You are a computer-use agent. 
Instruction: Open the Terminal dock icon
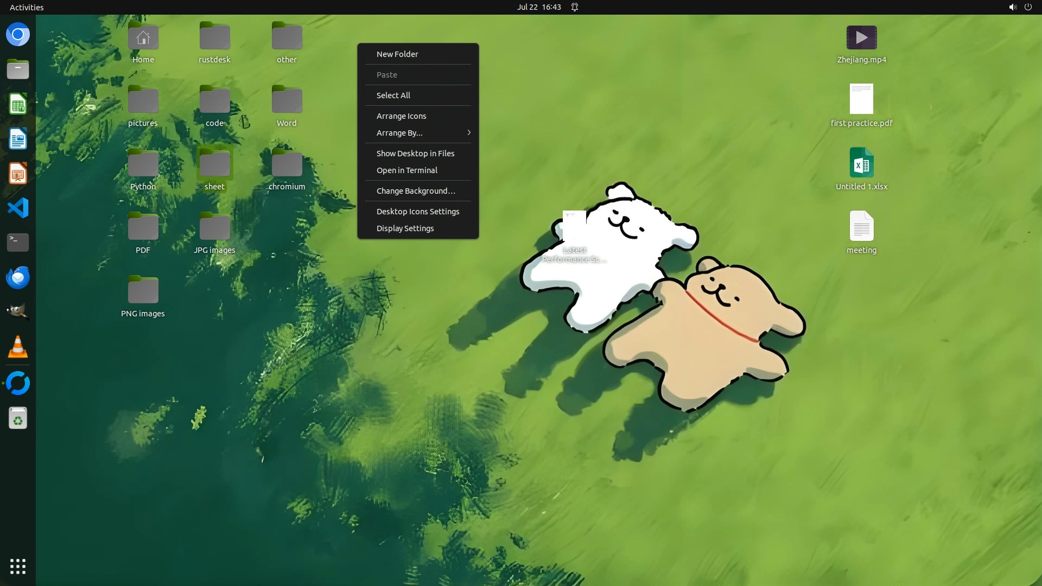[x=18, y=243]
